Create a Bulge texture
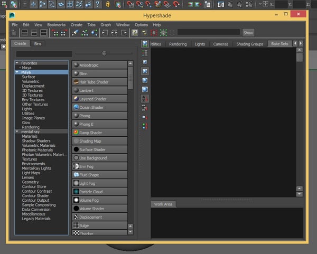Screen dimensions: 317x254 click(x=99, y=225)
